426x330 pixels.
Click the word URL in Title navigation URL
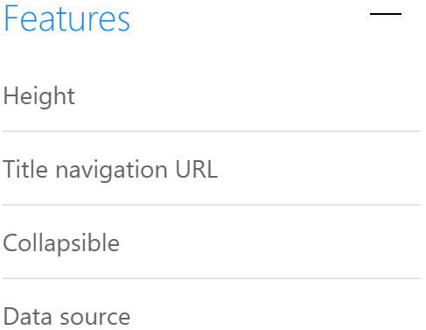click(x=196, y=169)
